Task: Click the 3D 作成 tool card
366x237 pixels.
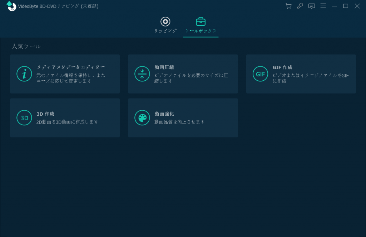Action: click(x=65, y=117)
